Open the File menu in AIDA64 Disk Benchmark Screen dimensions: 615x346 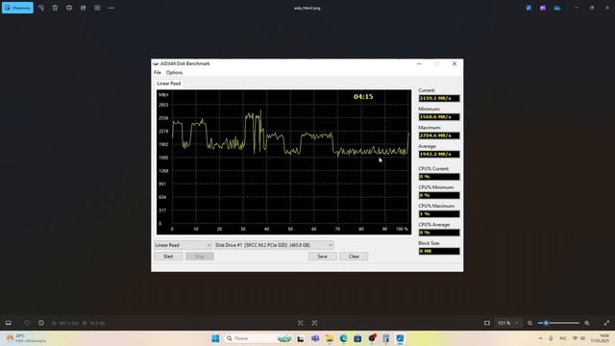(158, 73)
